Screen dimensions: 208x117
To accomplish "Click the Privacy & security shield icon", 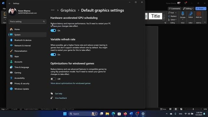I will pyautogui.click(x=11, y=84).
